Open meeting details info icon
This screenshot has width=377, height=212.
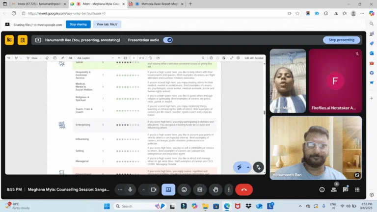click(x=322, y=189)
